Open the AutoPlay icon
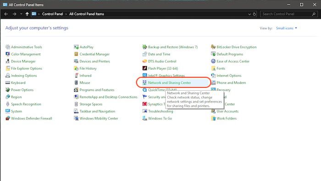The height and width of the screenshot is (181, 321). [x=76, y=47]
